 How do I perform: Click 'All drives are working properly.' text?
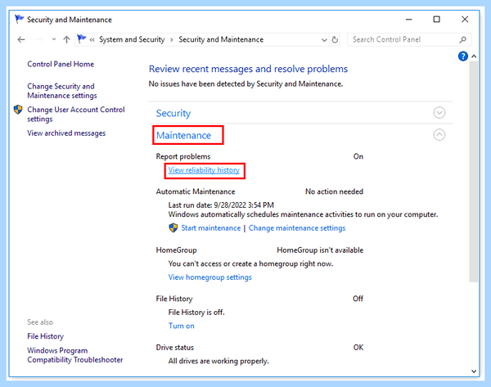[218, 361]
